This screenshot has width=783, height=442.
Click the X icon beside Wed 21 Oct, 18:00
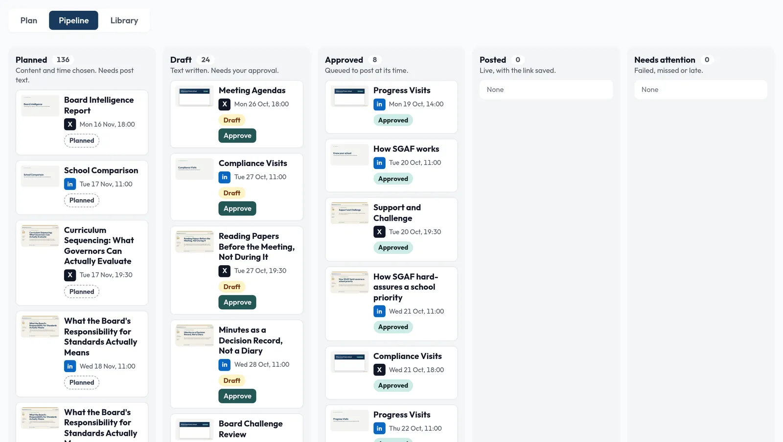coord(379,370)
